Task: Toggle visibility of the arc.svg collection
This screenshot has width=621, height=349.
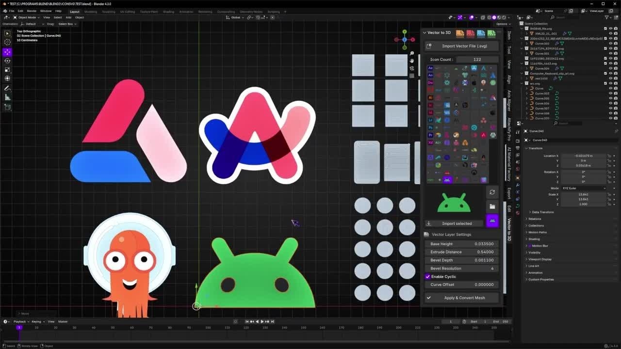Action: pos(610,83)
